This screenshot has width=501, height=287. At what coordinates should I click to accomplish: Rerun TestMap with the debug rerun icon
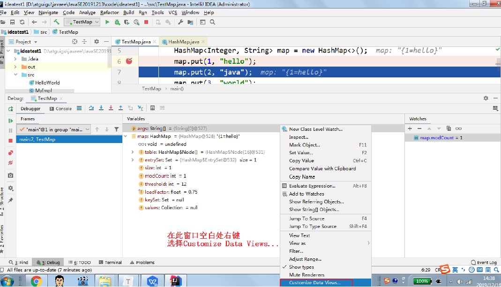(10, 109)
